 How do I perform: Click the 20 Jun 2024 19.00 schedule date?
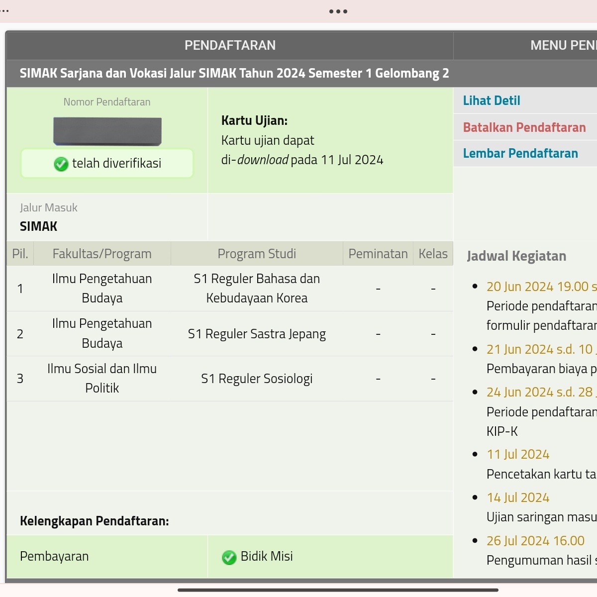click(541, 287)
